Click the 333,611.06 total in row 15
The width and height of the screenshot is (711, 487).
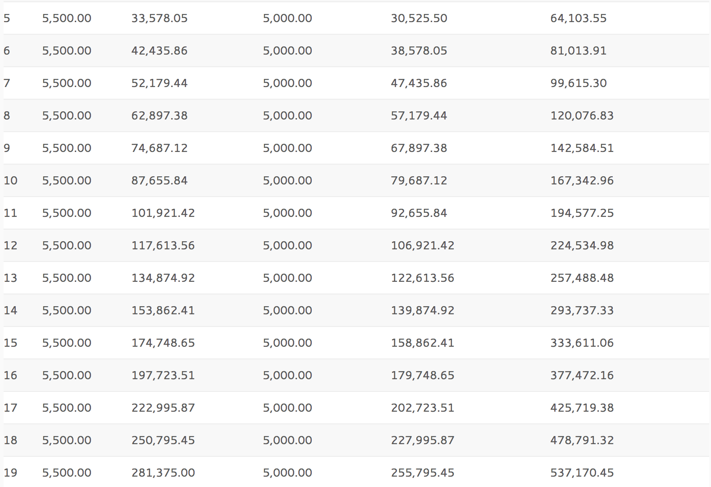(582, 343)
